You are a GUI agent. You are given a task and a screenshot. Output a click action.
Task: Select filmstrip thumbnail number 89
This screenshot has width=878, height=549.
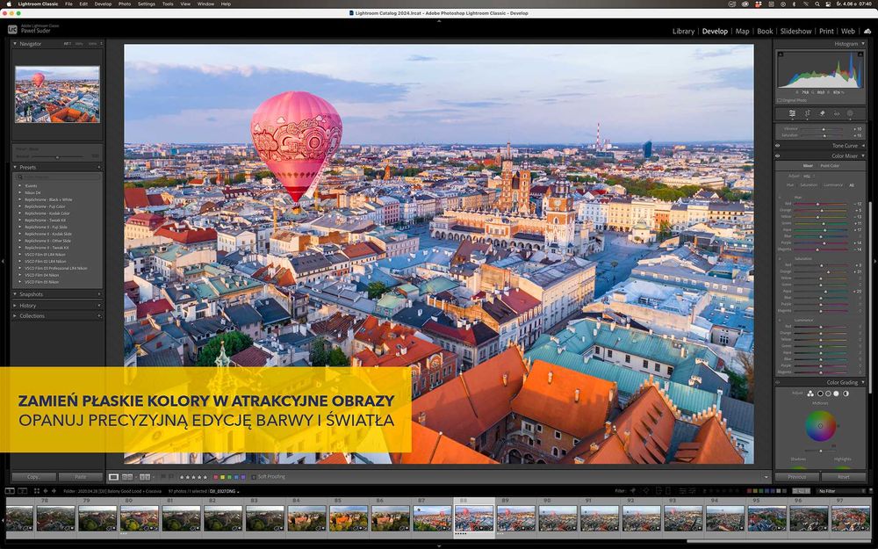coord(515,519)
